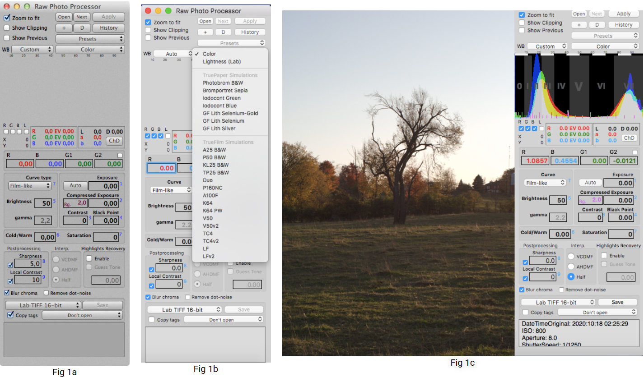Viewport: 644px width, 377px height.
Task: Toggle Blur chroma checkbox in Fig 1a
Action: click(6, 293)
